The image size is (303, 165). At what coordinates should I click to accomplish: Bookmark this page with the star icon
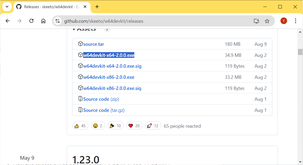point(267,21)
